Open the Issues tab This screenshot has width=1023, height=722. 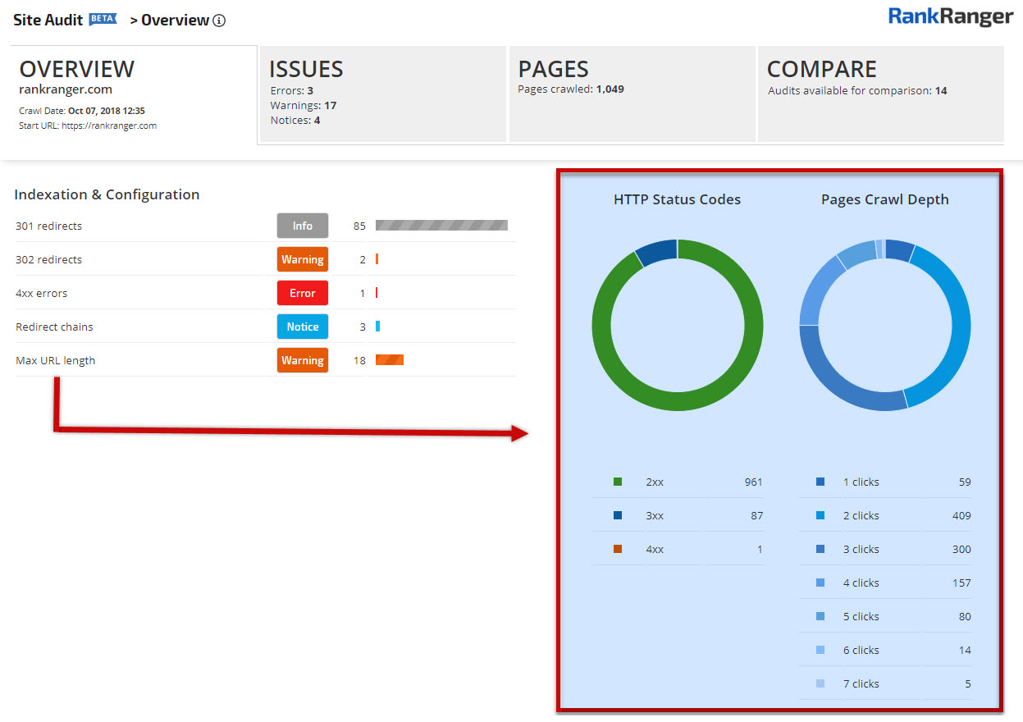(381, 94)
